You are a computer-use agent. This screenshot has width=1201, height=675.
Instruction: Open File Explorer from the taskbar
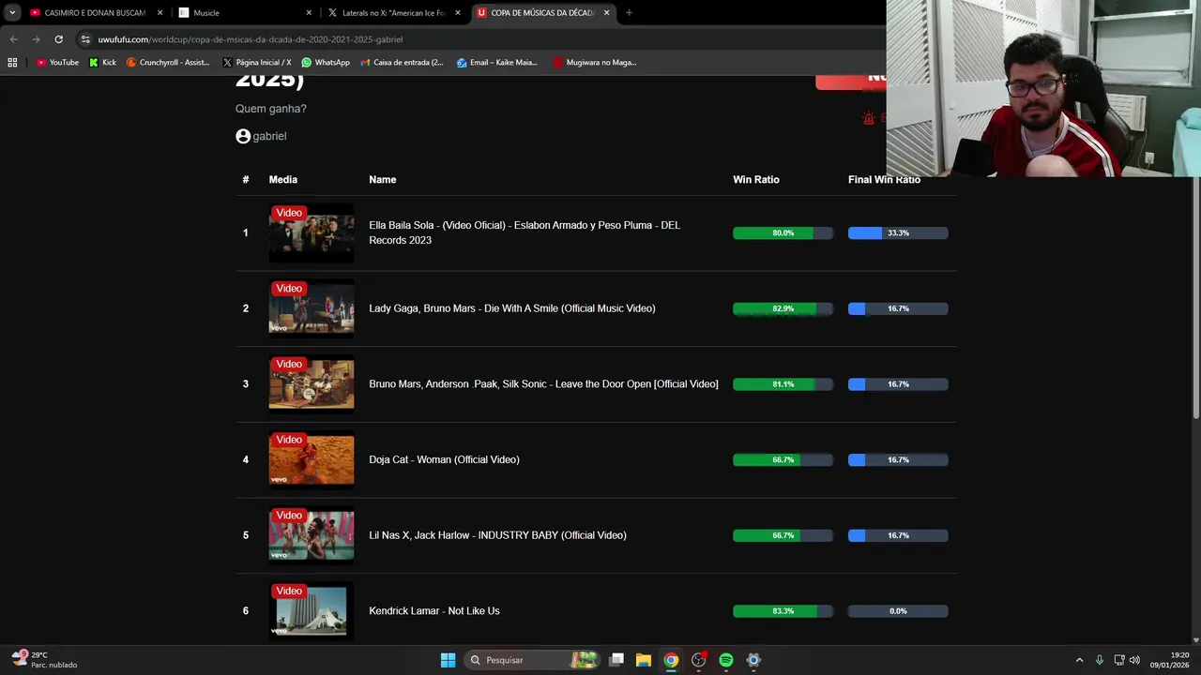(644, 660)
